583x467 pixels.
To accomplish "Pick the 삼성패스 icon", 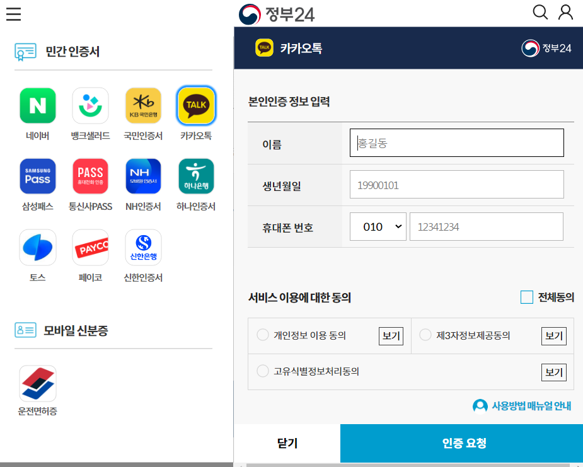I will coord(38,176).
